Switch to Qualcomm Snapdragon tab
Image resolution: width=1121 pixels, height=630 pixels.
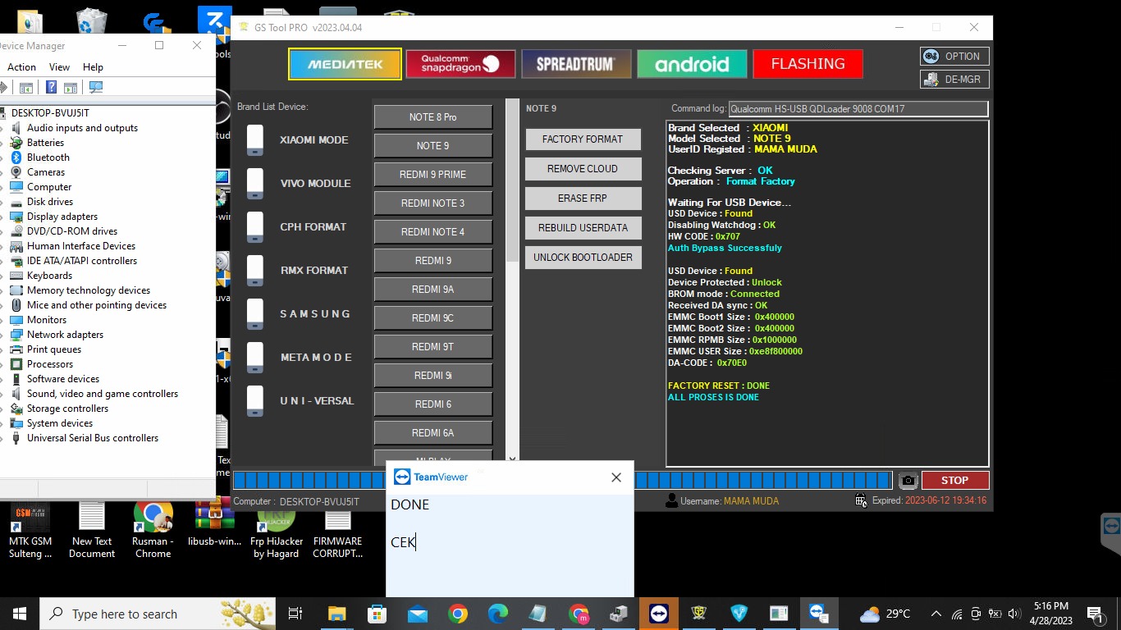(460, 64)
